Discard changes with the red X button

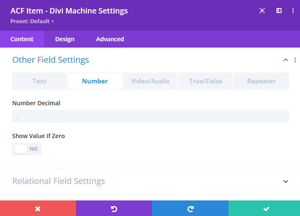[38, 208]
